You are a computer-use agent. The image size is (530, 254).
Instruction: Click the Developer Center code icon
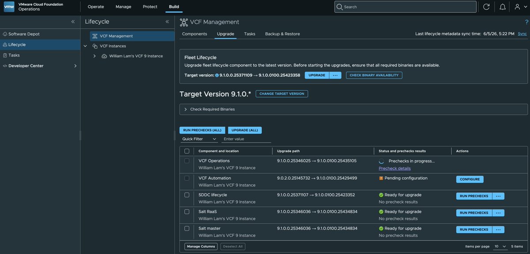click(5, 66)
